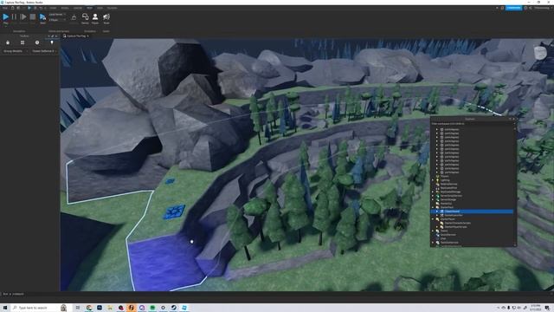This screenshot has height=312, width=554.
Task: Open Chrome from the taskbar
Action: 89,308
